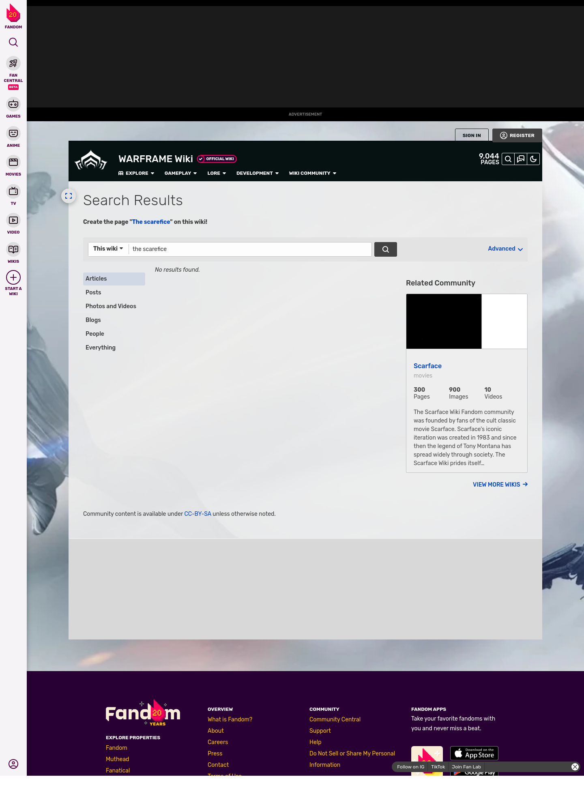Image resolution: width=584 pixels, height=811 pixels.
Task: Open Community Central footer link
Action: click(x=335, y=719)
